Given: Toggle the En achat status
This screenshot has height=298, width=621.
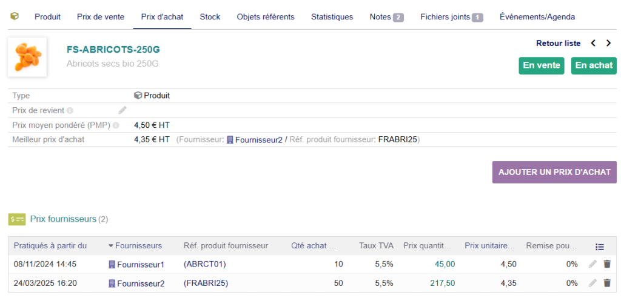Looking at the screenshot, I should coord(594,65).
